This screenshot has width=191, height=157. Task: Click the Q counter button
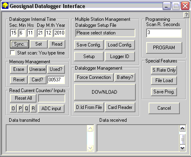26,109
